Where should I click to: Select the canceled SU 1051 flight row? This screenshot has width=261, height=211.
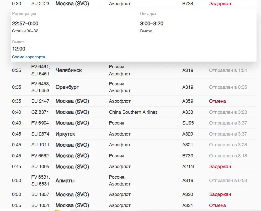pyautogui.click(x=134, y=205)
